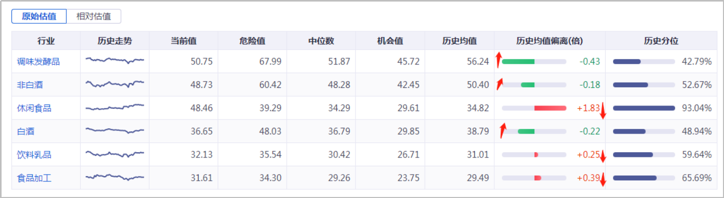Screen dimensions: 724x198
Task: Click the 调味发酵品 deviation green bar
Action: click(518, 61)
